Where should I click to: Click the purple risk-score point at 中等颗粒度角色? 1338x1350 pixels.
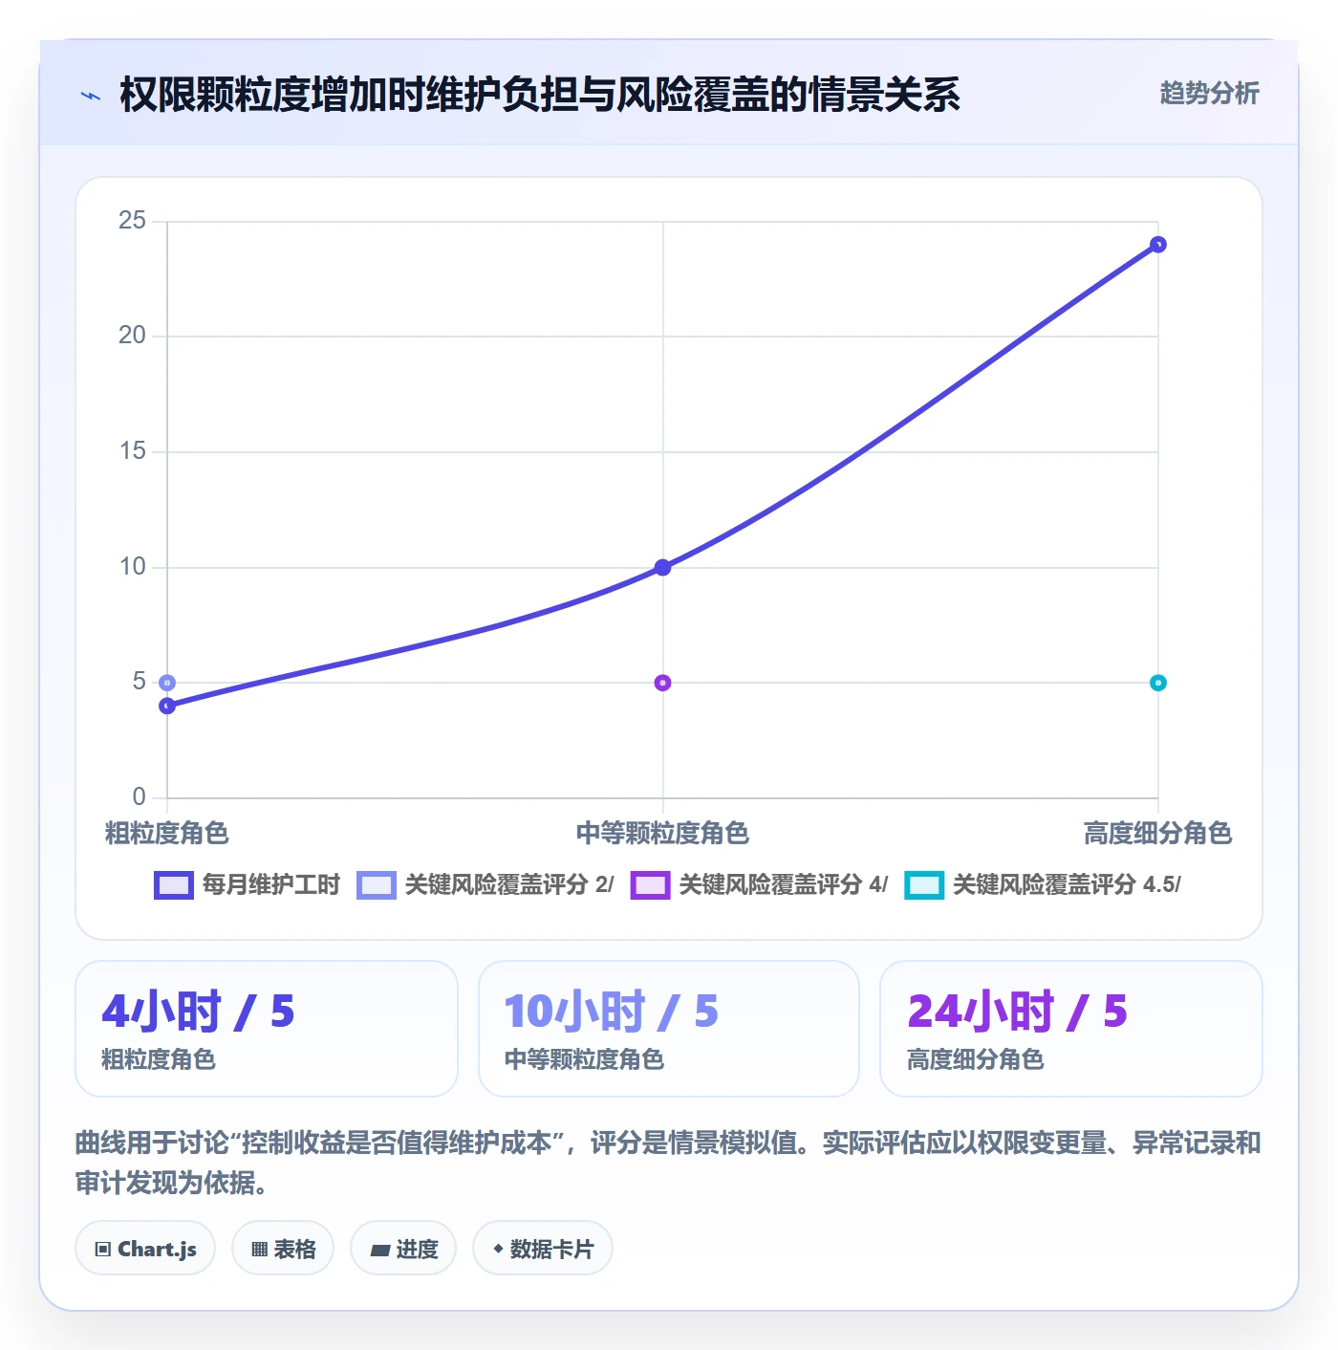(662, 683)
